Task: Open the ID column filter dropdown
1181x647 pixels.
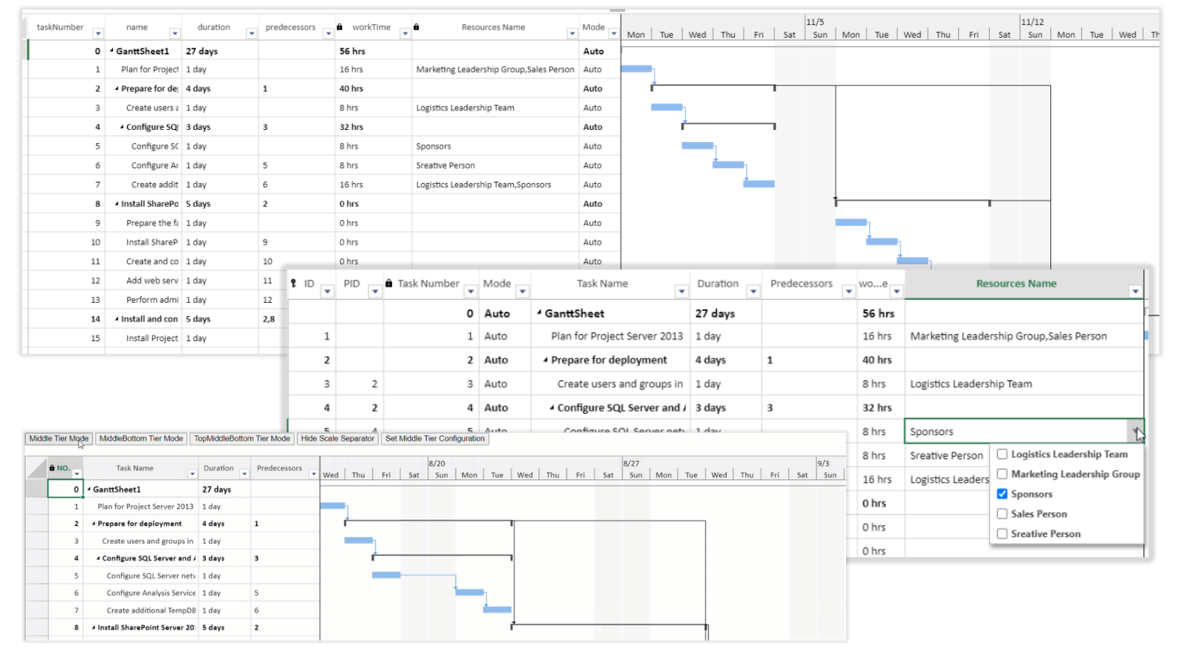Action: click(x=328, y=292)
